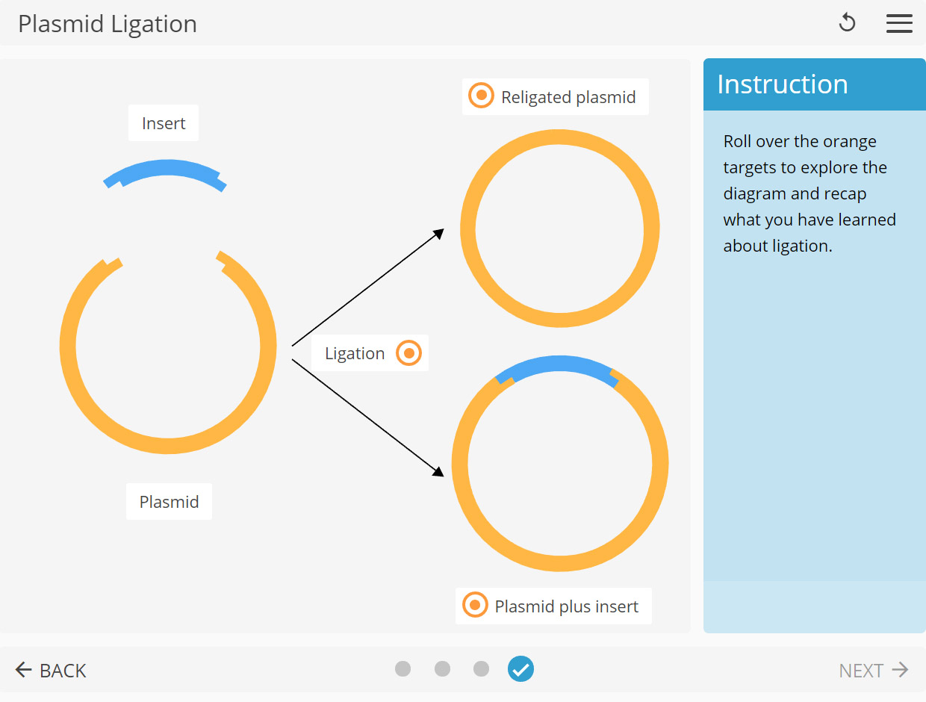Jump to the third progress dot
The image size is (926, 702).
tap(481, 669)
